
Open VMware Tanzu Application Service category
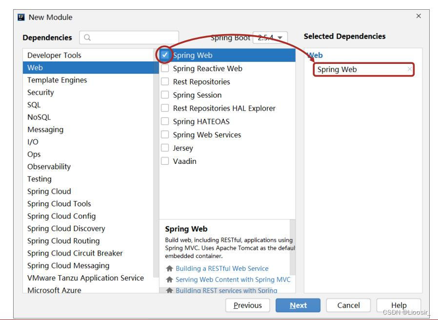88,278
